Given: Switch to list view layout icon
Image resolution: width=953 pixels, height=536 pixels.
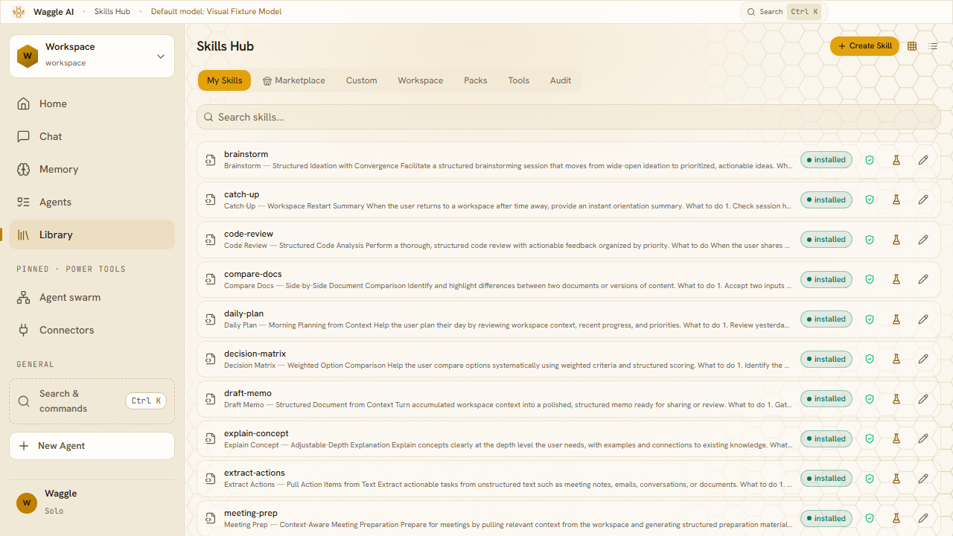Looking at the screenshot, I should point(933,46).
